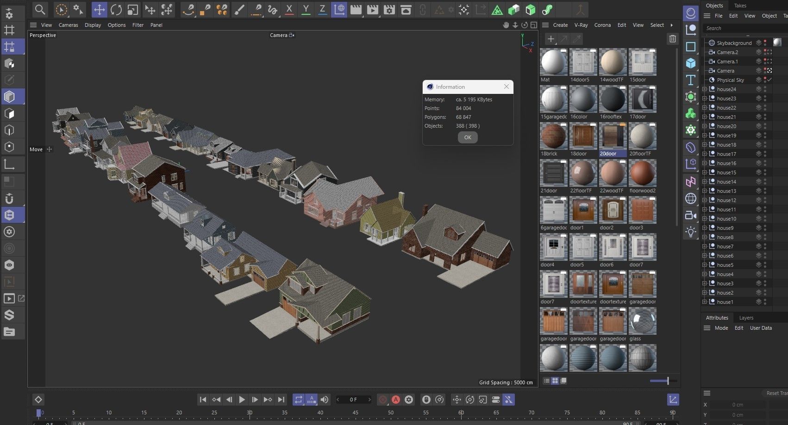This screenshot has width=788, height=425.
Task: Toggle visibility dots for house24
Action: coord(765,89)
